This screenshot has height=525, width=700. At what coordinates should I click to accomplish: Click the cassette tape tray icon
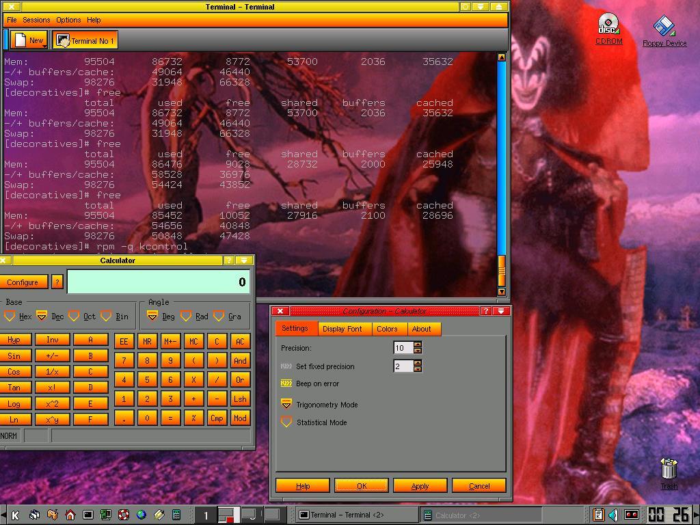pos(631,515)
